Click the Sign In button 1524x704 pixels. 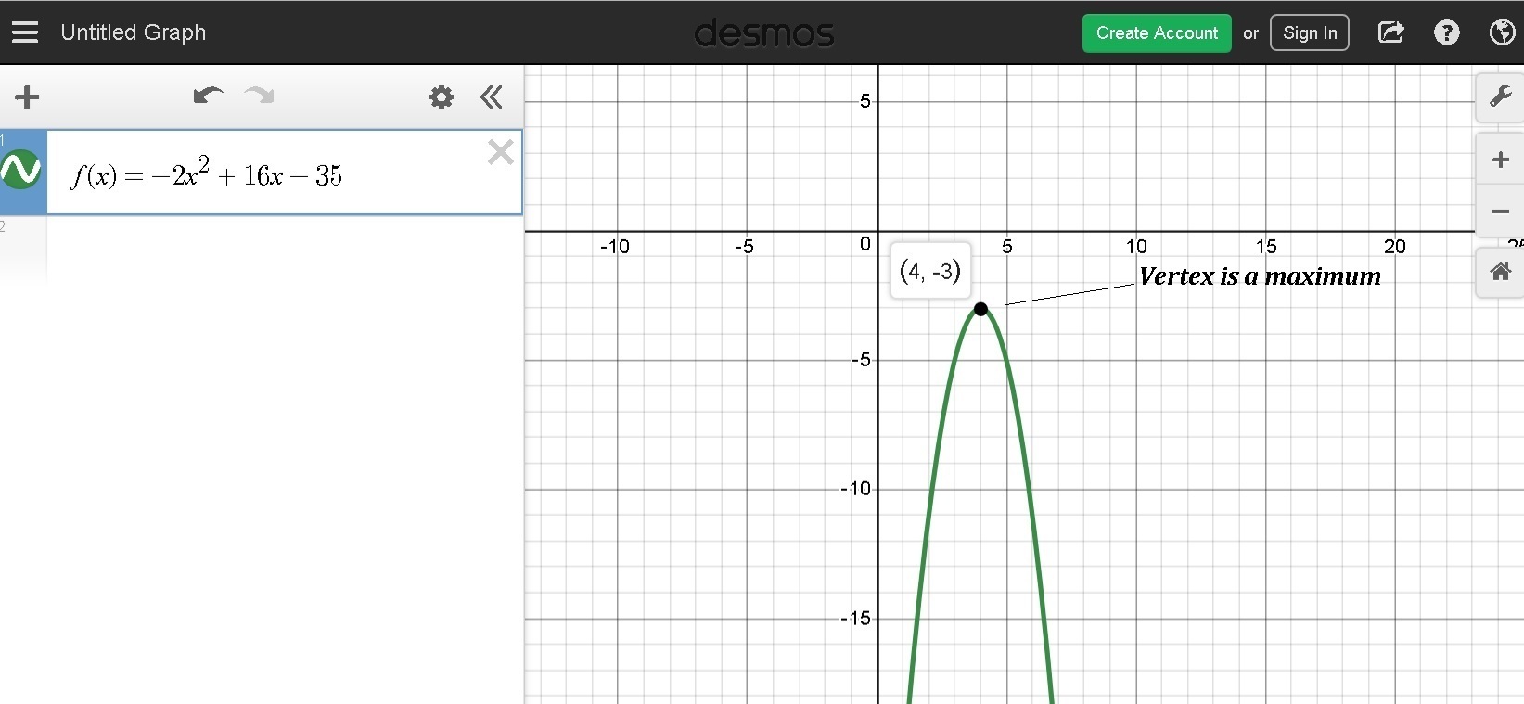(x=1310, y=33)
